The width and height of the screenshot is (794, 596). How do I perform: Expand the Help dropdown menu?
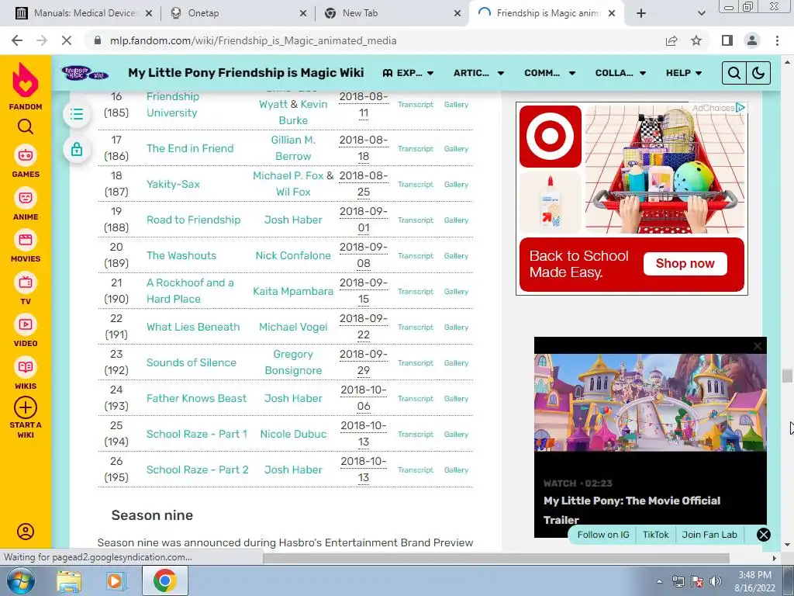click(x=684, y=73)
